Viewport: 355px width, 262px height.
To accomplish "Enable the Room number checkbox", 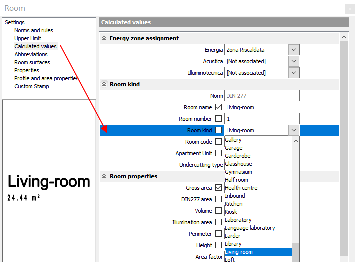I will (218, 119).
